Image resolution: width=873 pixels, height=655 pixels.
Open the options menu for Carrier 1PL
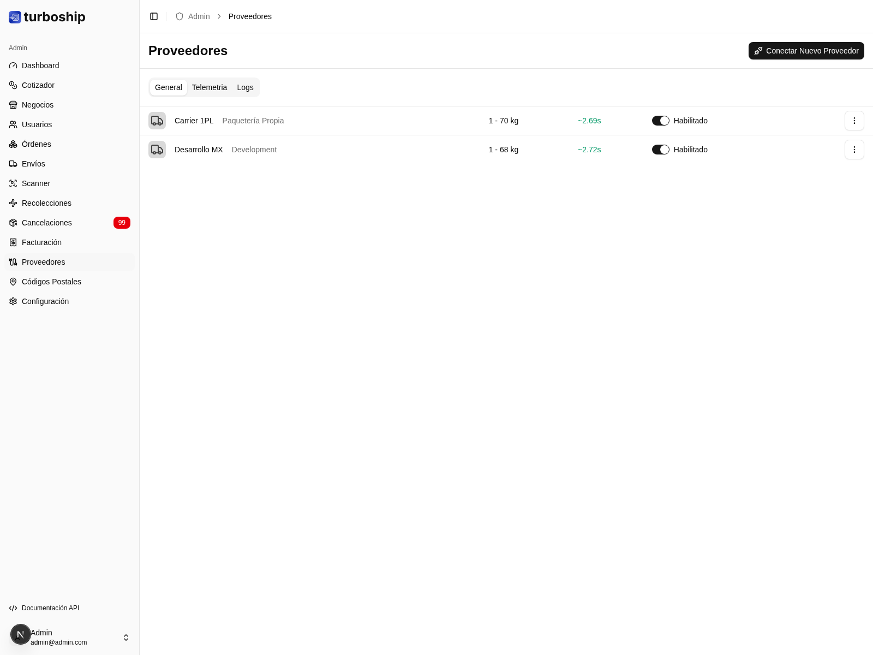854,121
